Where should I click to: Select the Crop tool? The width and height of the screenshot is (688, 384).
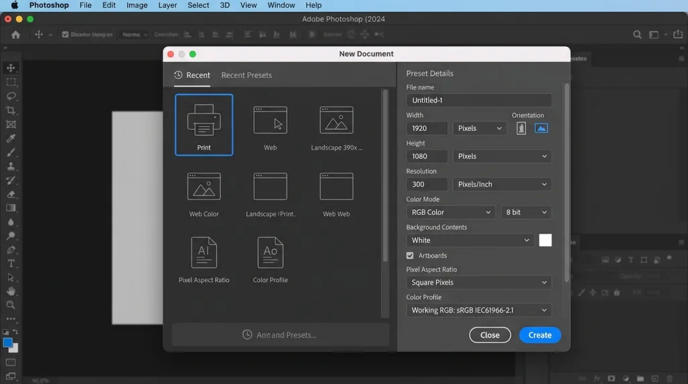(x=11, y=110)
